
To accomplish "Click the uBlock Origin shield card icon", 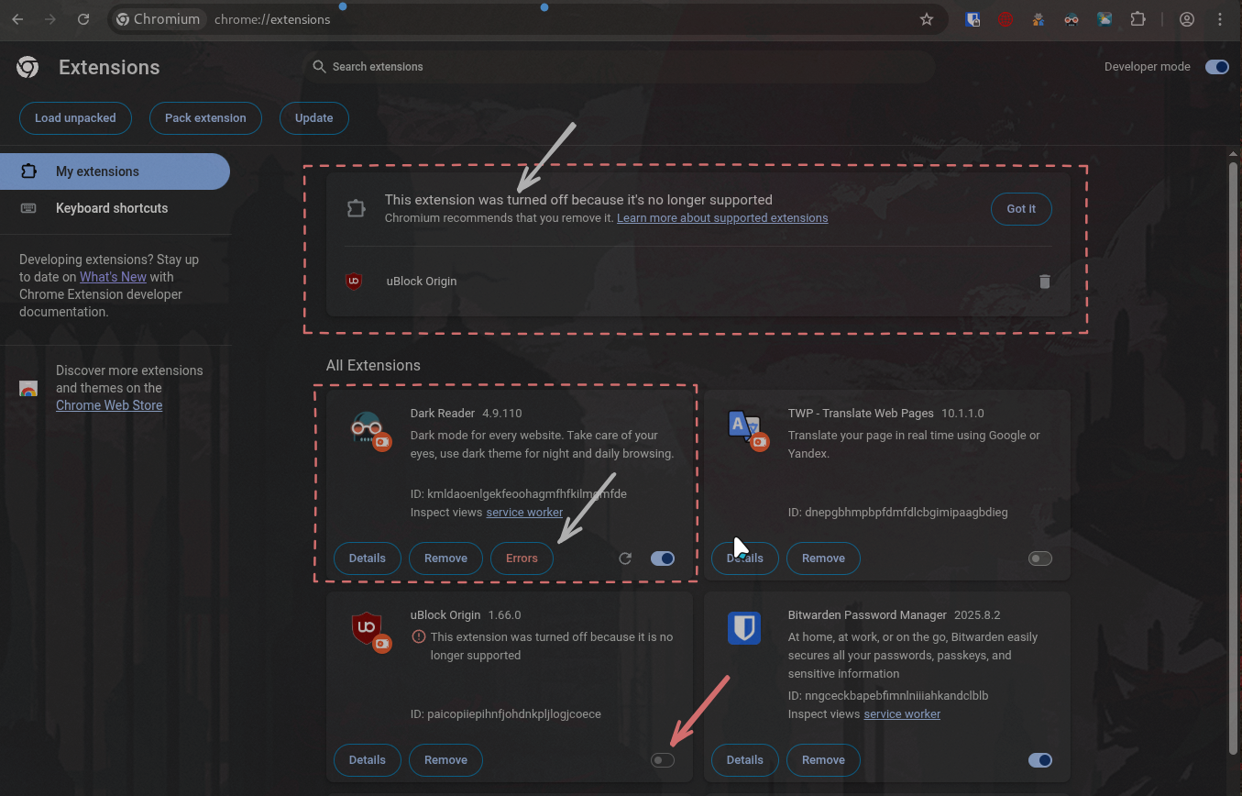I will click(x=369, y=631).
